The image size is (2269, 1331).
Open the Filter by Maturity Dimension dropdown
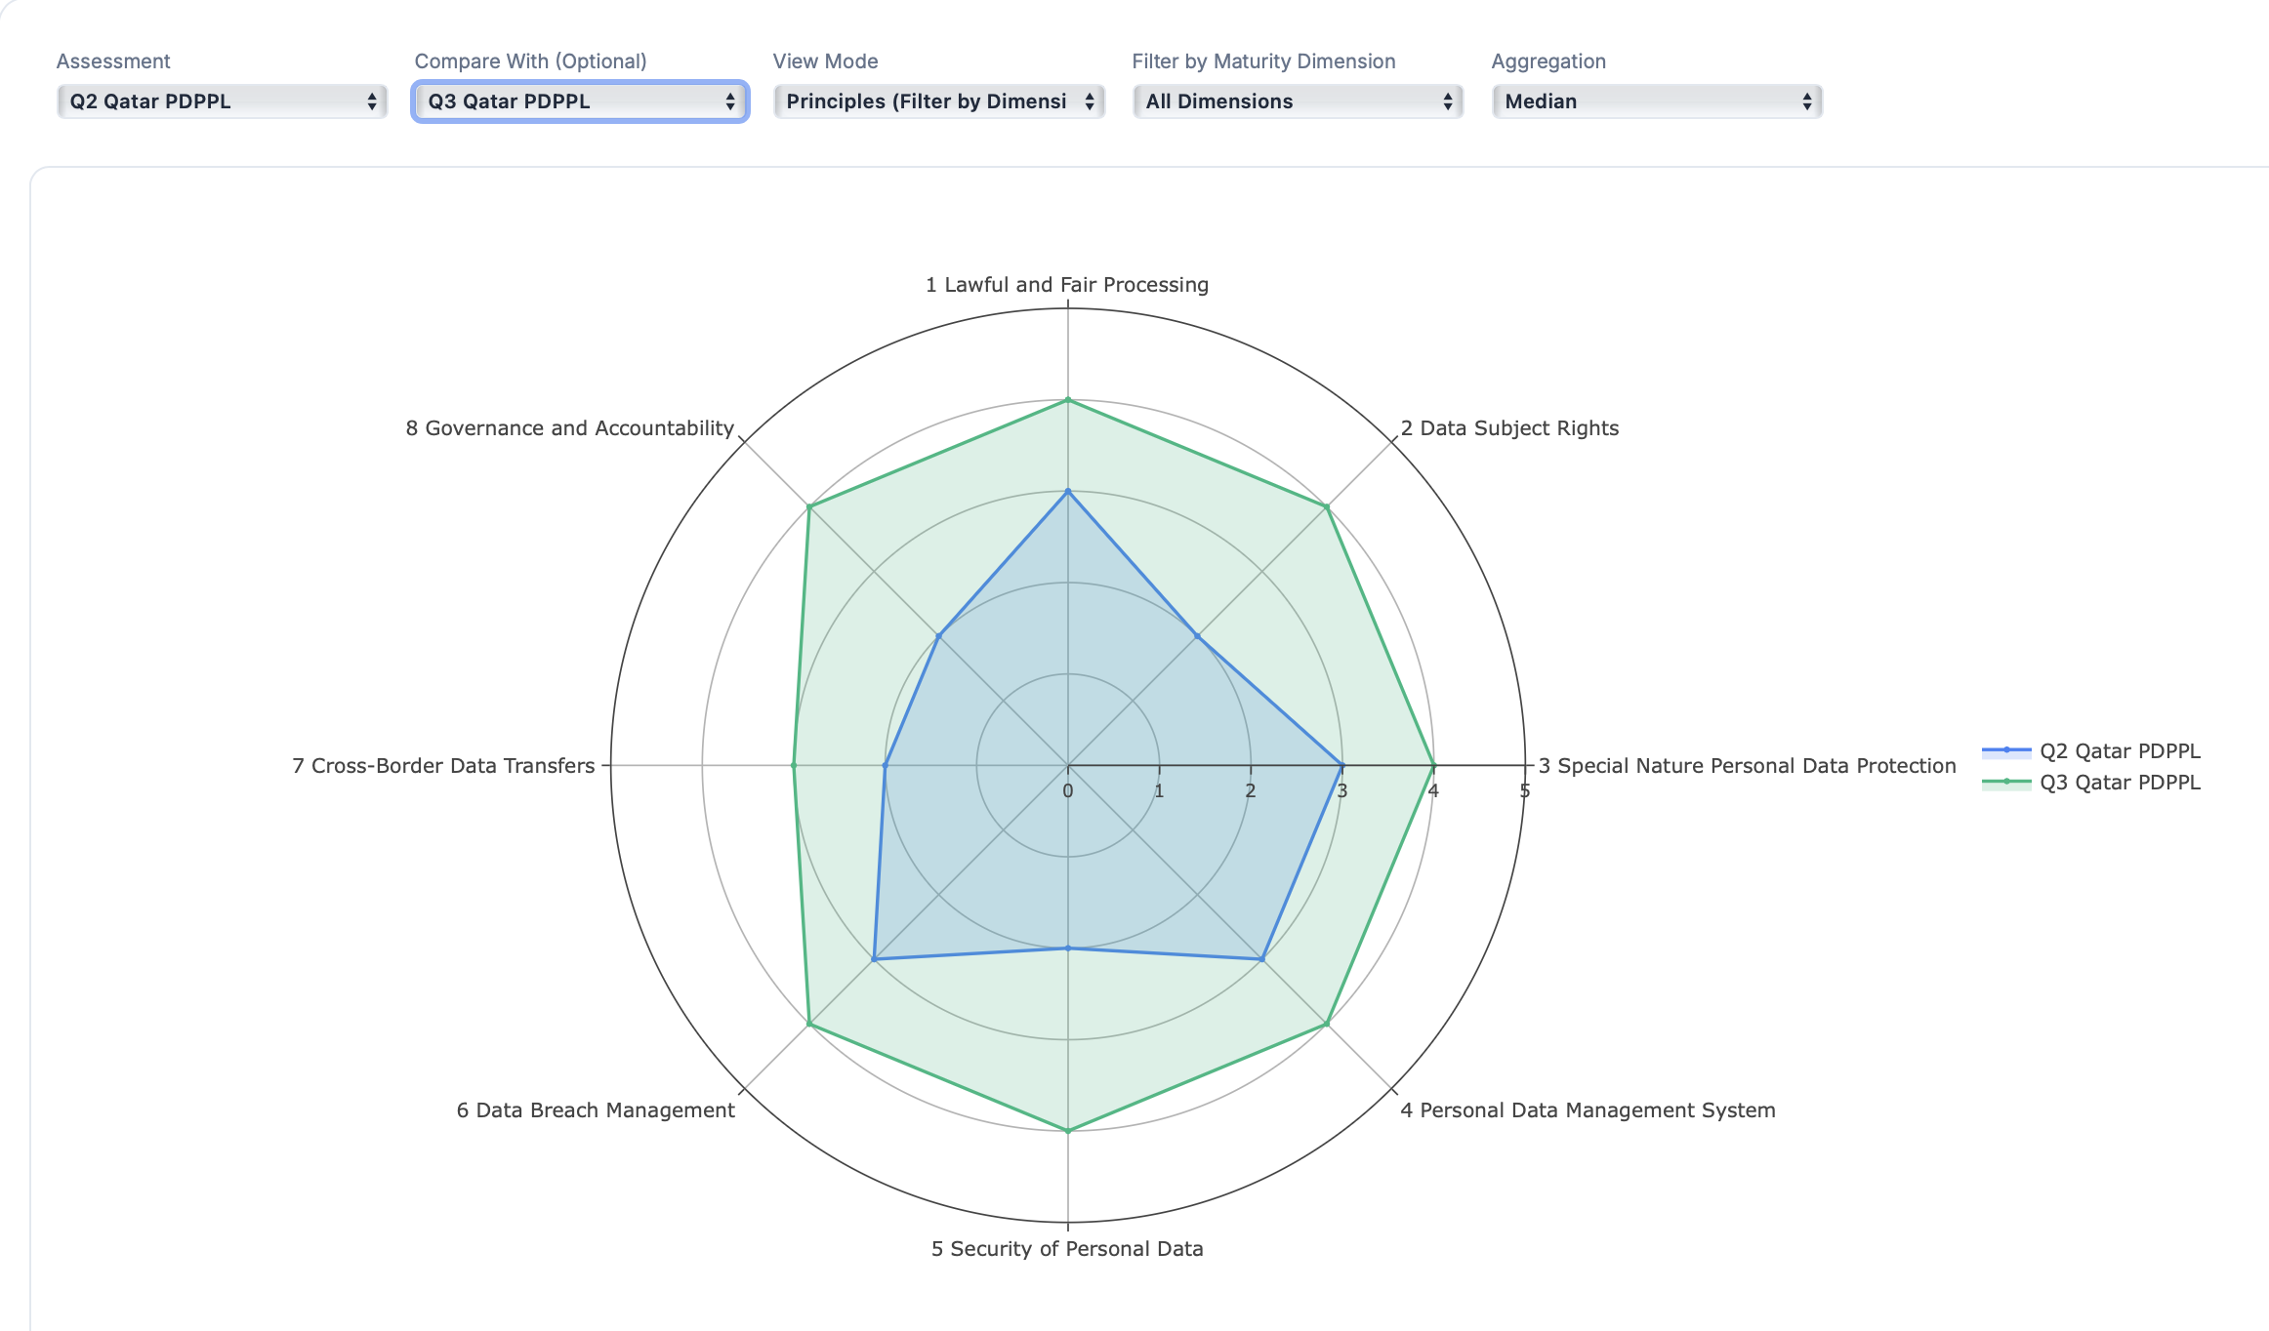click(1297, 101)
